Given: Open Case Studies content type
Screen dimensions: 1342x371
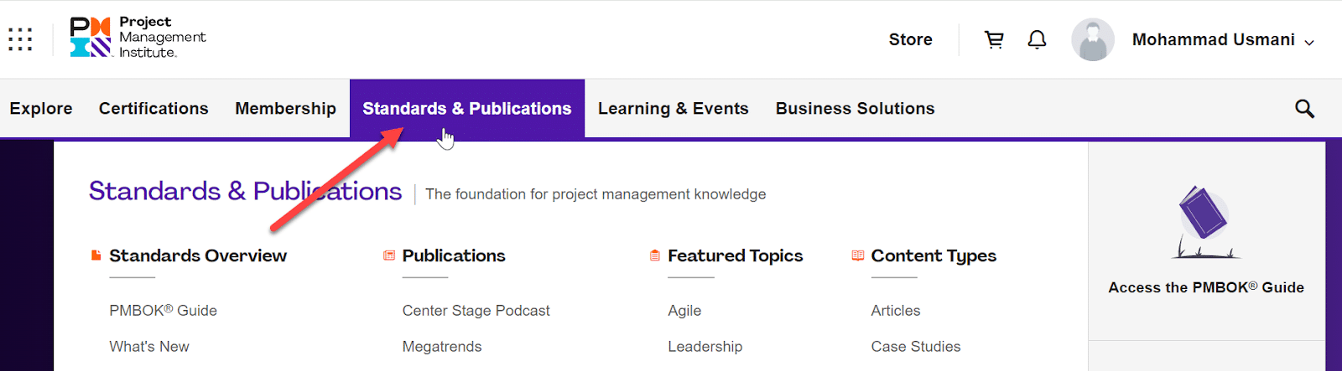Looking at the screenshot, I should point(916,347).
